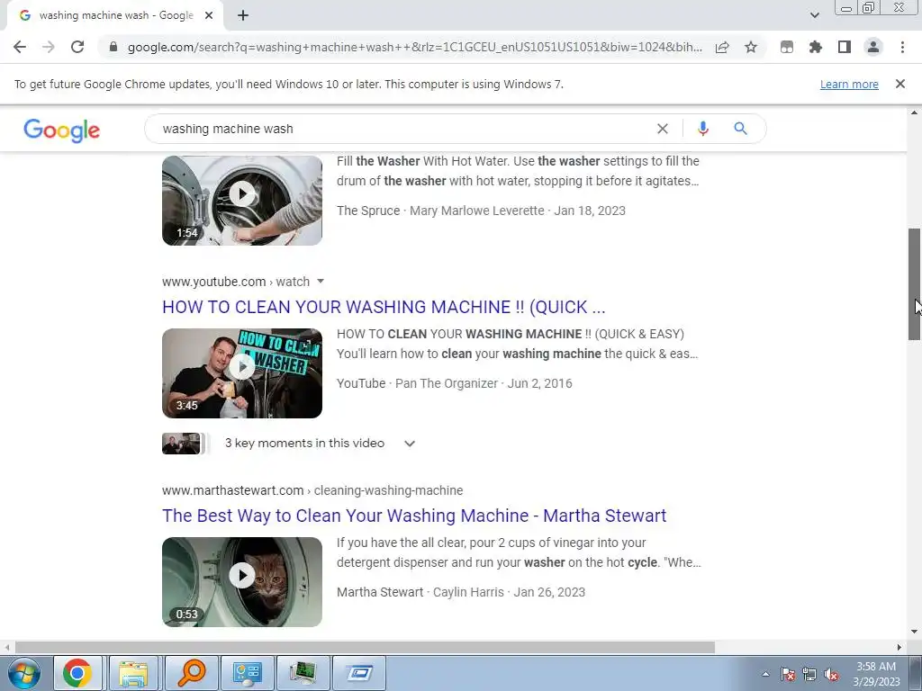Image resolution: width=922 pixels, height=691 pixels.
Task: Click the toolbar icon left of Extensions
Action: (x=787, y=47)
